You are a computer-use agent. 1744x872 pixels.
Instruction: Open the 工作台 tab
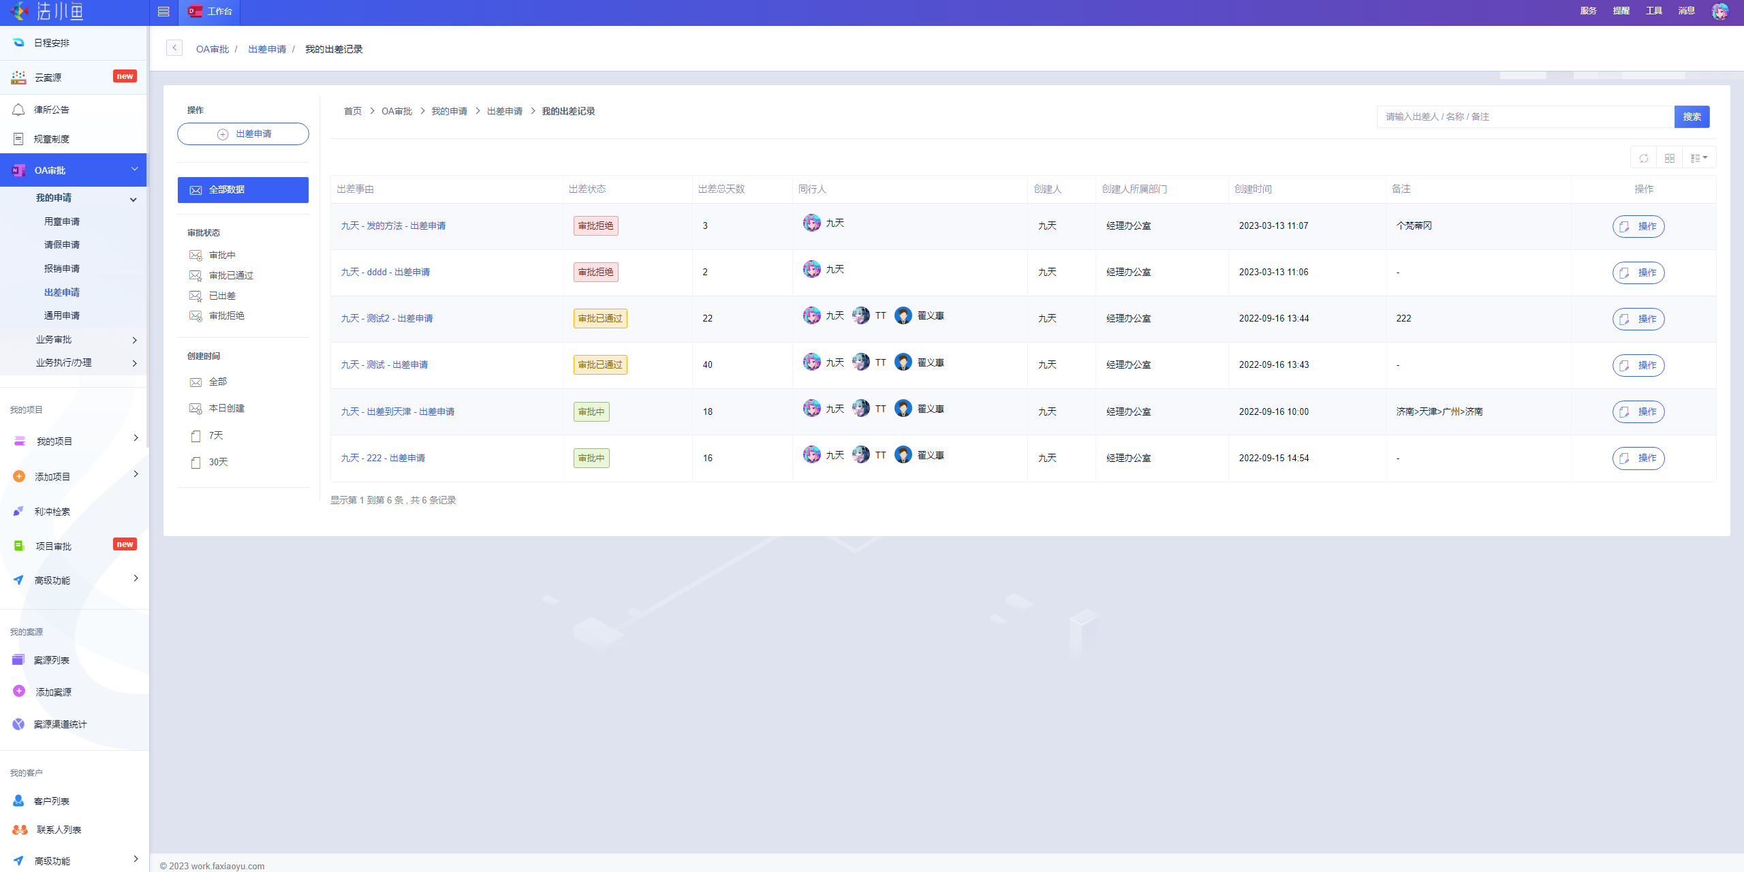(x=210, y=12)
